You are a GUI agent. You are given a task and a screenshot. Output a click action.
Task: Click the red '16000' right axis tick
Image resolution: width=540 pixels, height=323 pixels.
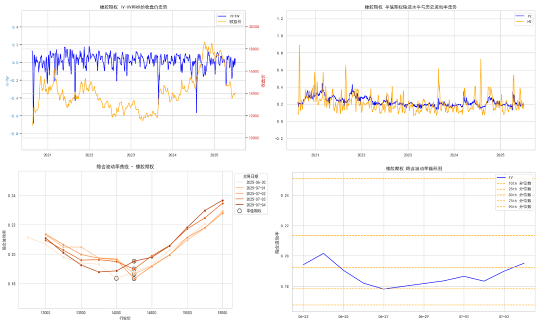[254, 71]
